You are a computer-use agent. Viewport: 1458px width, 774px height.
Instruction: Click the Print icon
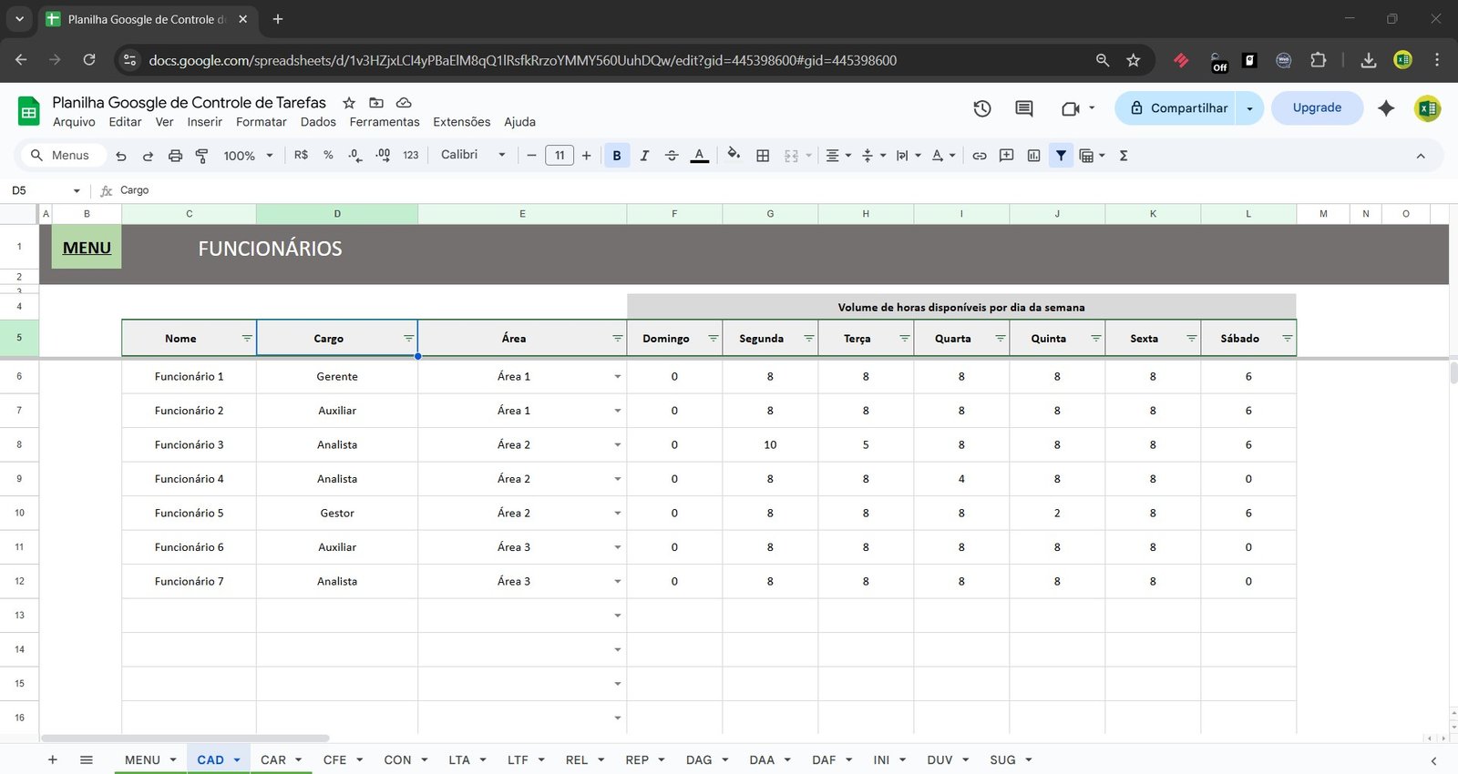coord(175,156)
